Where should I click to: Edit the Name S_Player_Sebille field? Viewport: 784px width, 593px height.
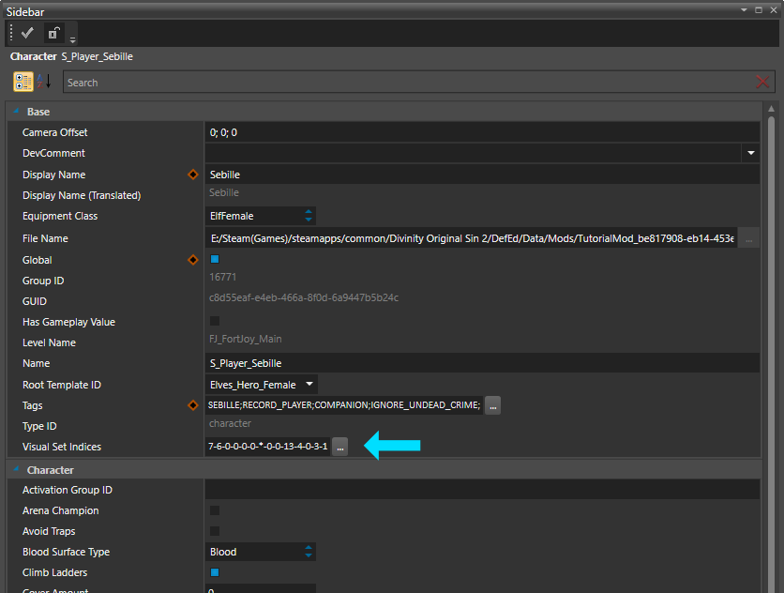[x=482, y=363]
